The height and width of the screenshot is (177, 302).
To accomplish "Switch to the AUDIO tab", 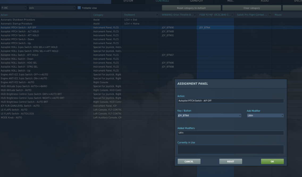I will (265, 1).
